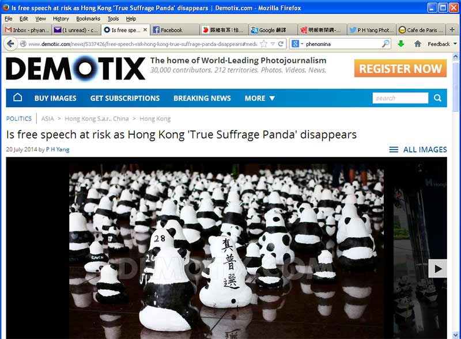Viewport: 461px width, 339px height.
Task: Open the P H Yang author link
Action: 58,150
